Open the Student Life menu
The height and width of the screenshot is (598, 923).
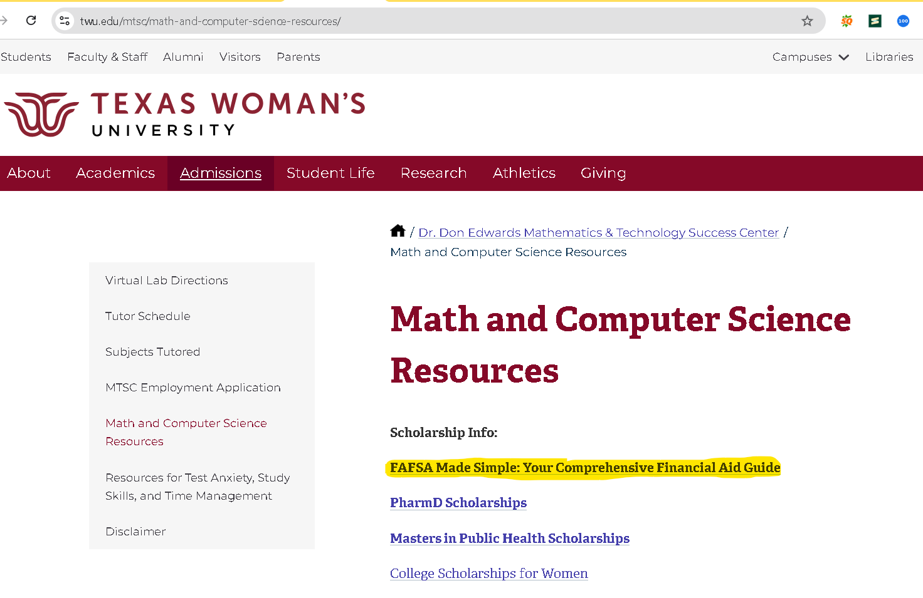coord(330,173)
